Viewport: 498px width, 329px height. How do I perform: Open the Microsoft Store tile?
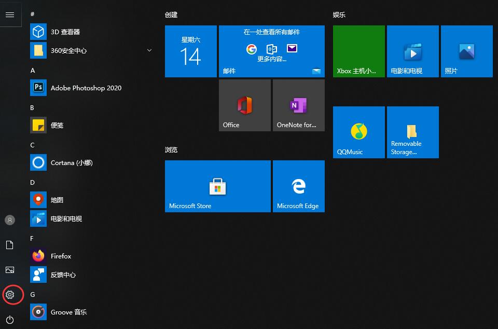click(x=217, y=186)
